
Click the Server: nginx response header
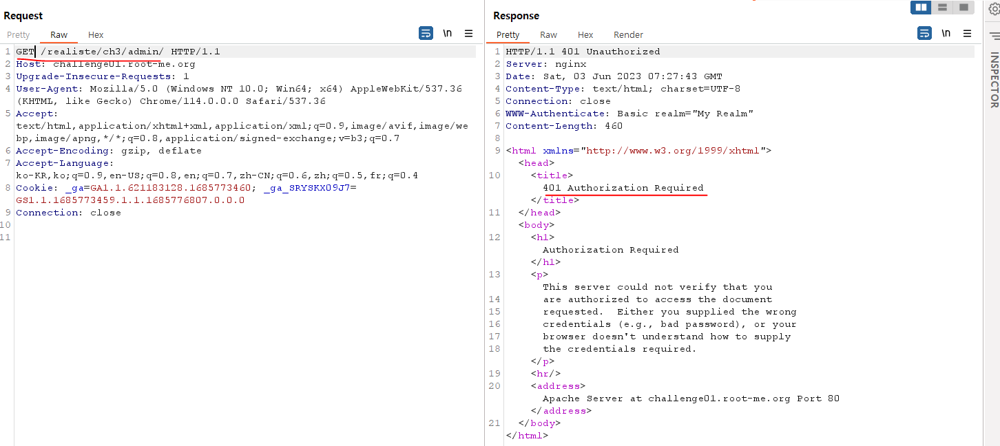[545, 64]
